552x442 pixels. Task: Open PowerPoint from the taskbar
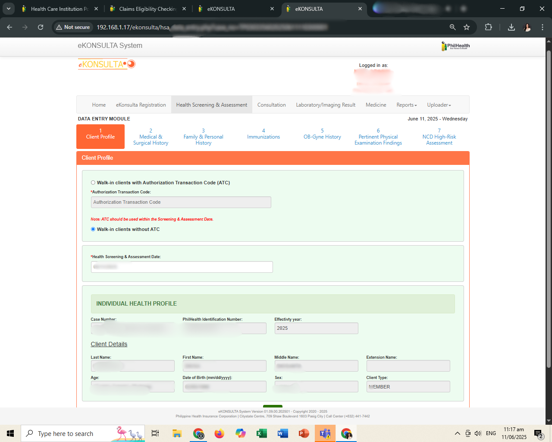pyautogui.click(x=304, y=433)
